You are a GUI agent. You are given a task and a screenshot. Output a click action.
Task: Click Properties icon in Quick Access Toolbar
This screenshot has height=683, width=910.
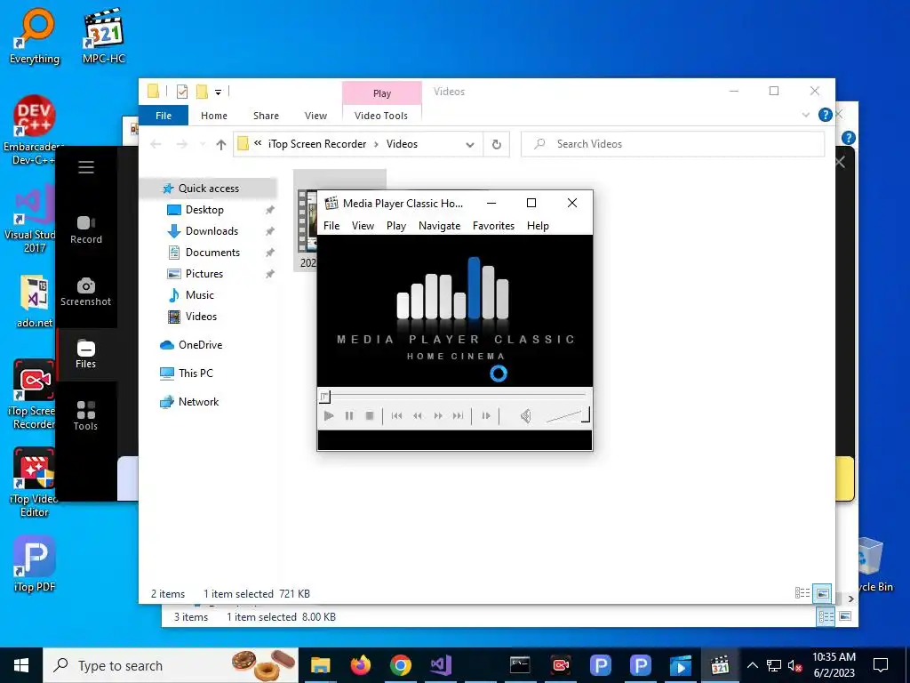point(182,92)
